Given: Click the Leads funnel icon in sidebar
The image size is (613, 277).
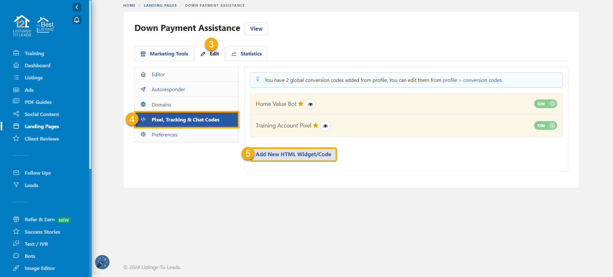Looking at the screenshot, I should 16,185.
